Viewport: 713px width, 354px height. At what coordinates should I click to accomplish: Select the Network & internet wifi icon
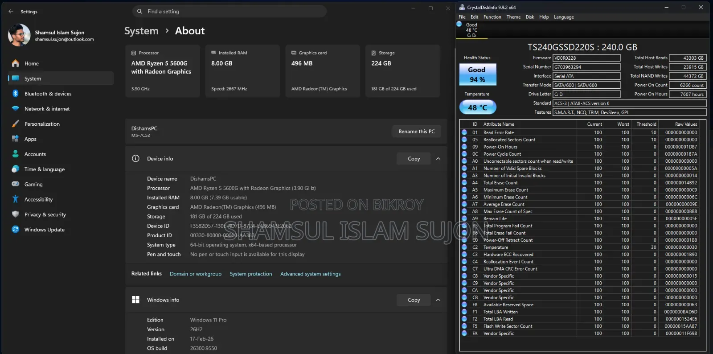pos(15,109)
